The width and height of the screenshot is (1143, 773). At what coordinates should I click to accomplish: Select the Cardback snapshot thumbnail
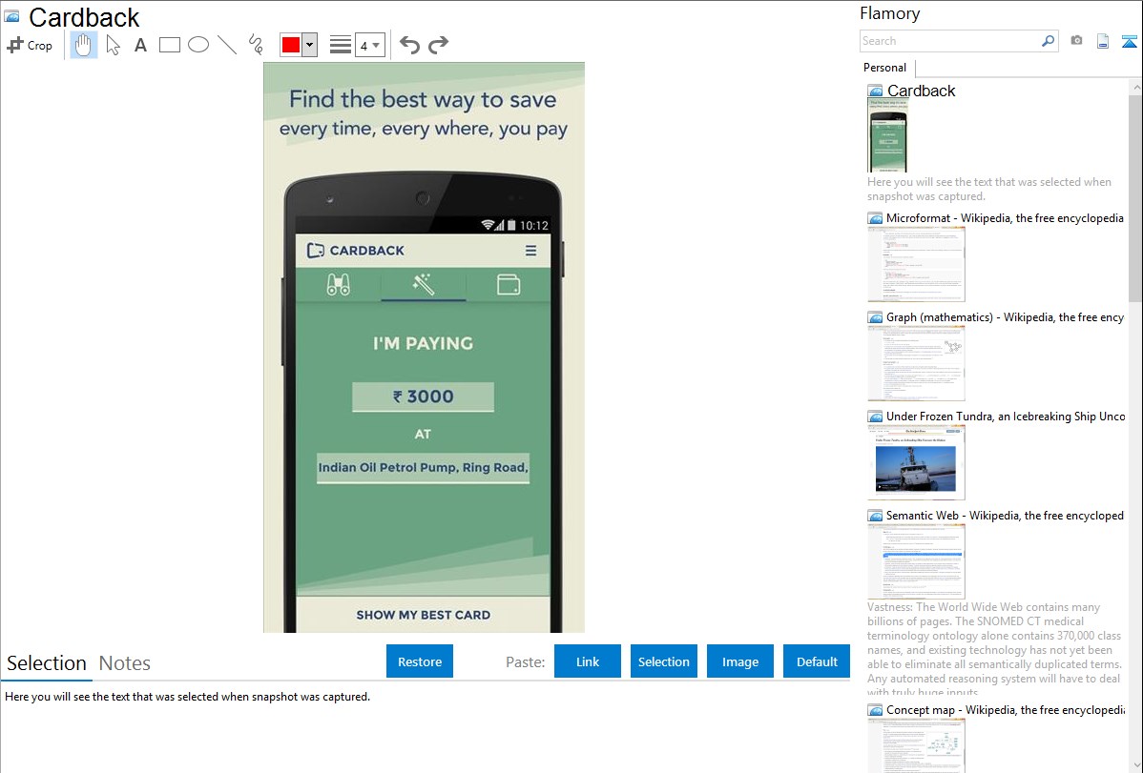[888, 135]
